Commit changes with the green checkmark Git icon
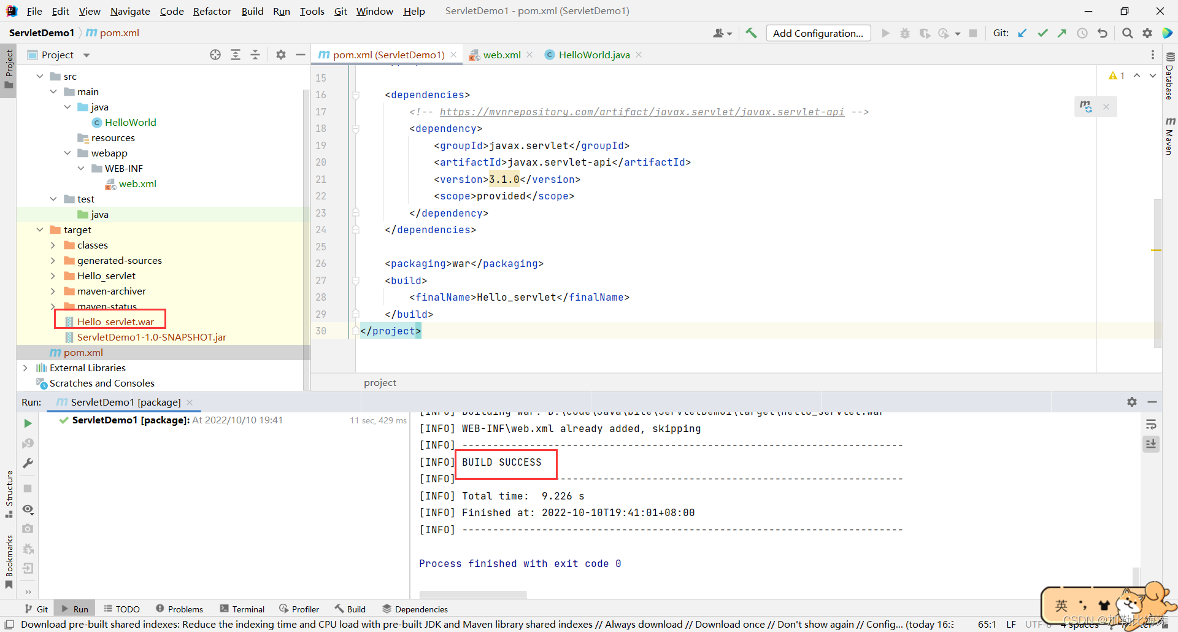Viewport: 1178px width, 632px height. point(1042,33)
